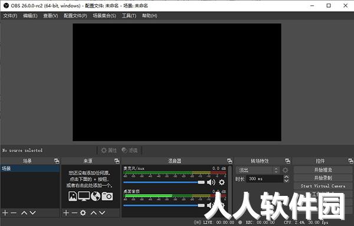Open the 帮助(H) menu
The image size is (354, 226).
149,16
